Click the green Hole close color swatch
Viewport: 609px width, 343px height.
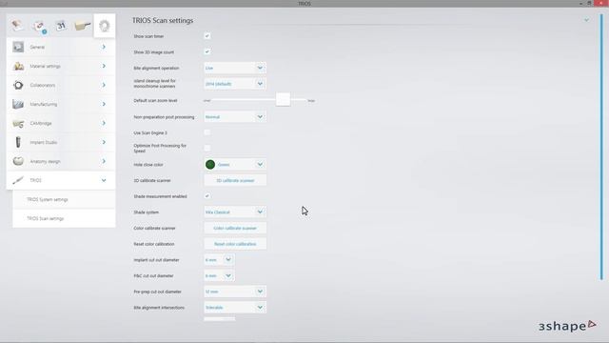click(x=210, y=165)
